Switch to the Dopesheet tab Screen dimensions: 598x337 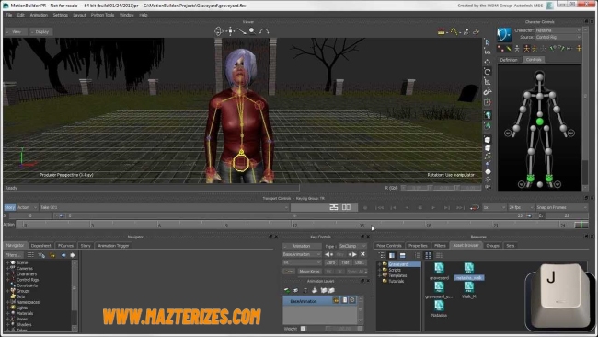tap(40, 246)
